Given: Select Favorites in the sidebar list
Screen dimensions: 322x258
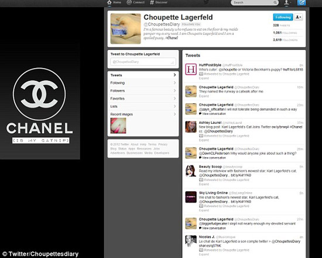Looking at the screenshot, I should (x=143, y=99).
